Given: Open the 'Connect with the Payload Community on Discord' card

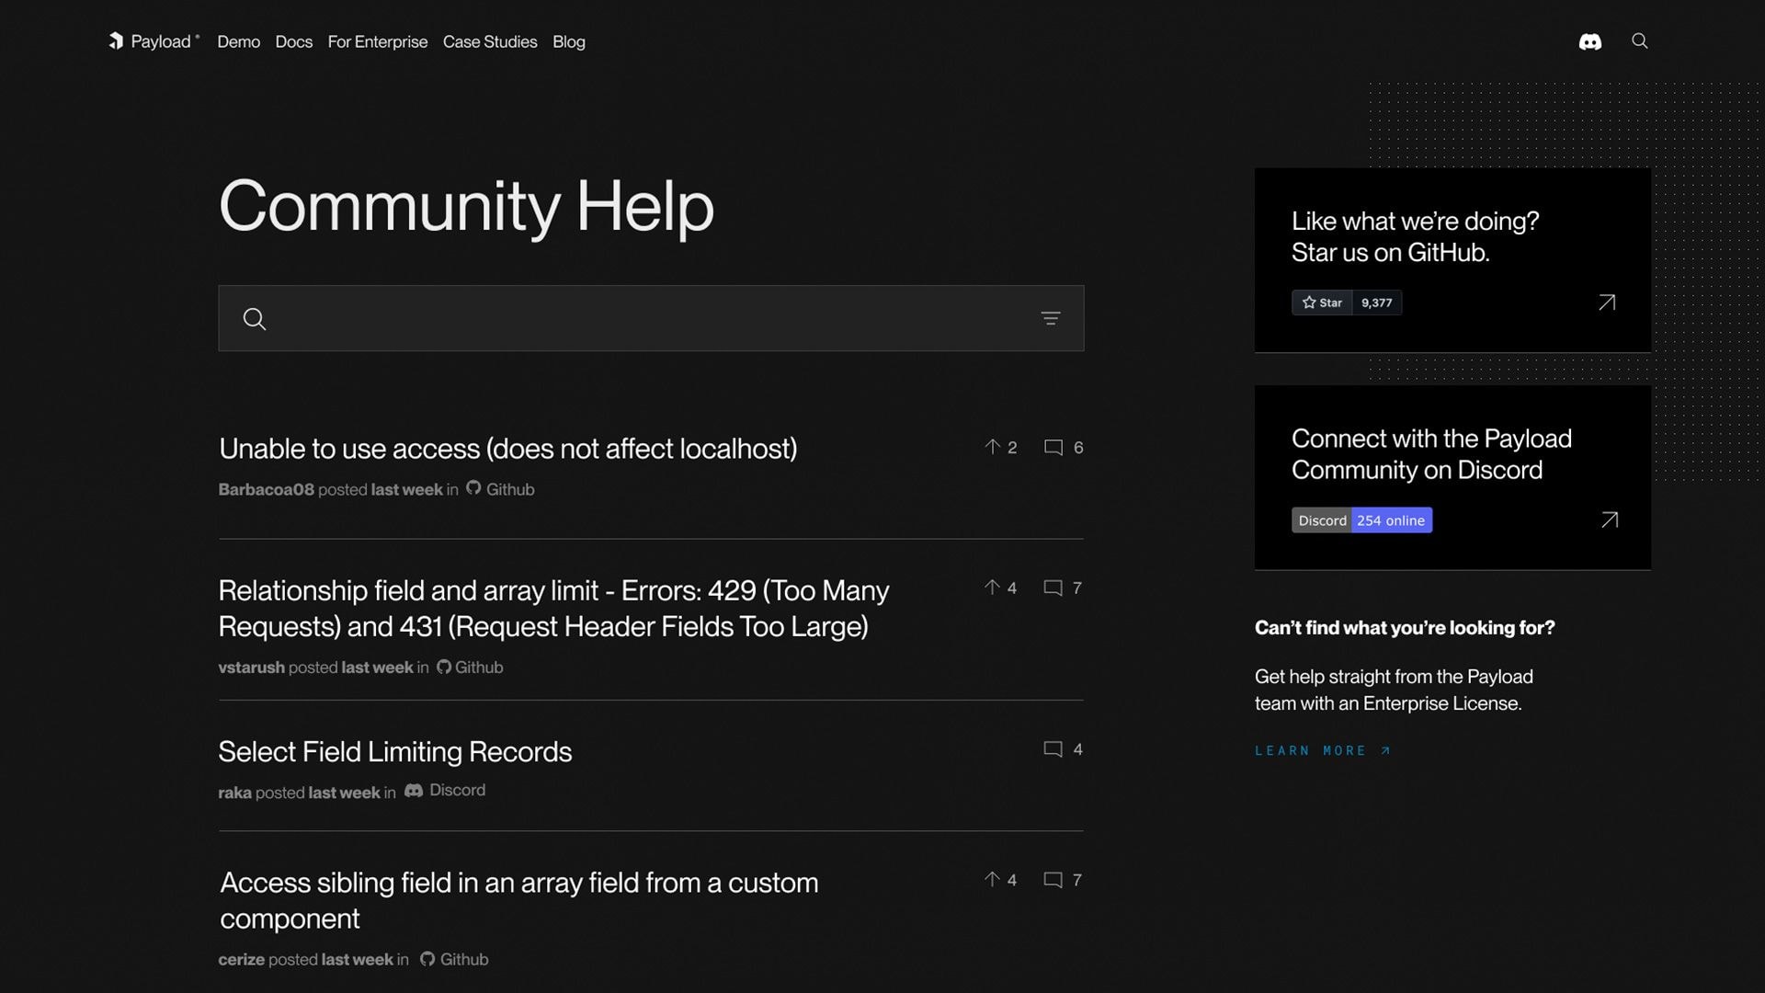Looking at the screenshot, I should tap(1452, 477).
